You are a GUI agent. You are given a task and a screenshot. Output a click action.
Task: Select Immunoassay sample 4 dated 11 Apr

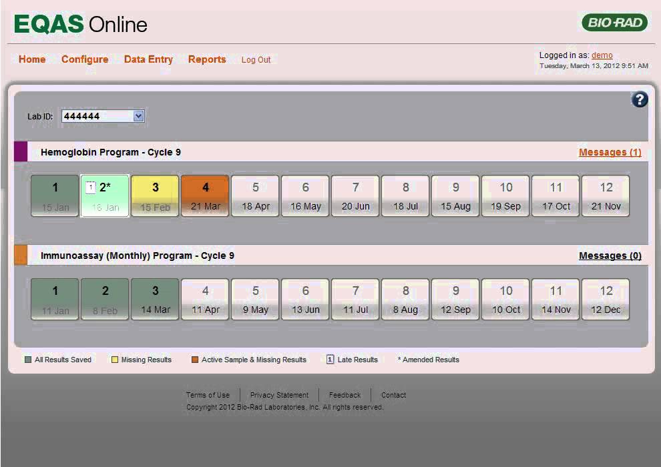(x=205, y=300)
